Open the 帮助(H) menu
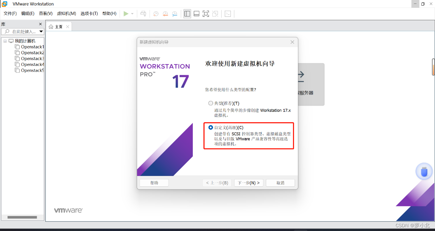Screen dimensions: 435x231 click(109, 14)
